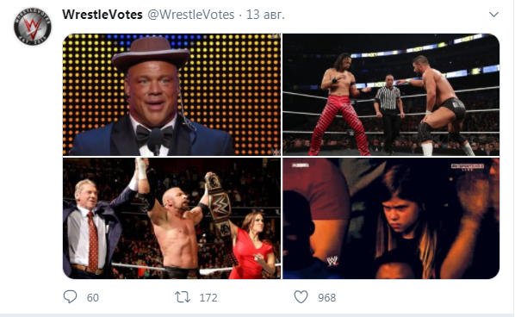Click the man wearing red tie
The height and width of the screenshot is (317, 515).
[x=92, y=228]
